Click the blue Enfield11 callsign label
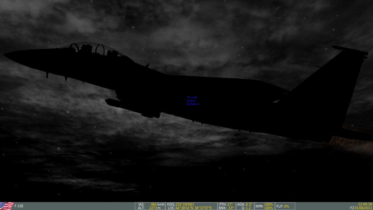Viewport: 373px width, 210px height. click(x=193, y=104)
